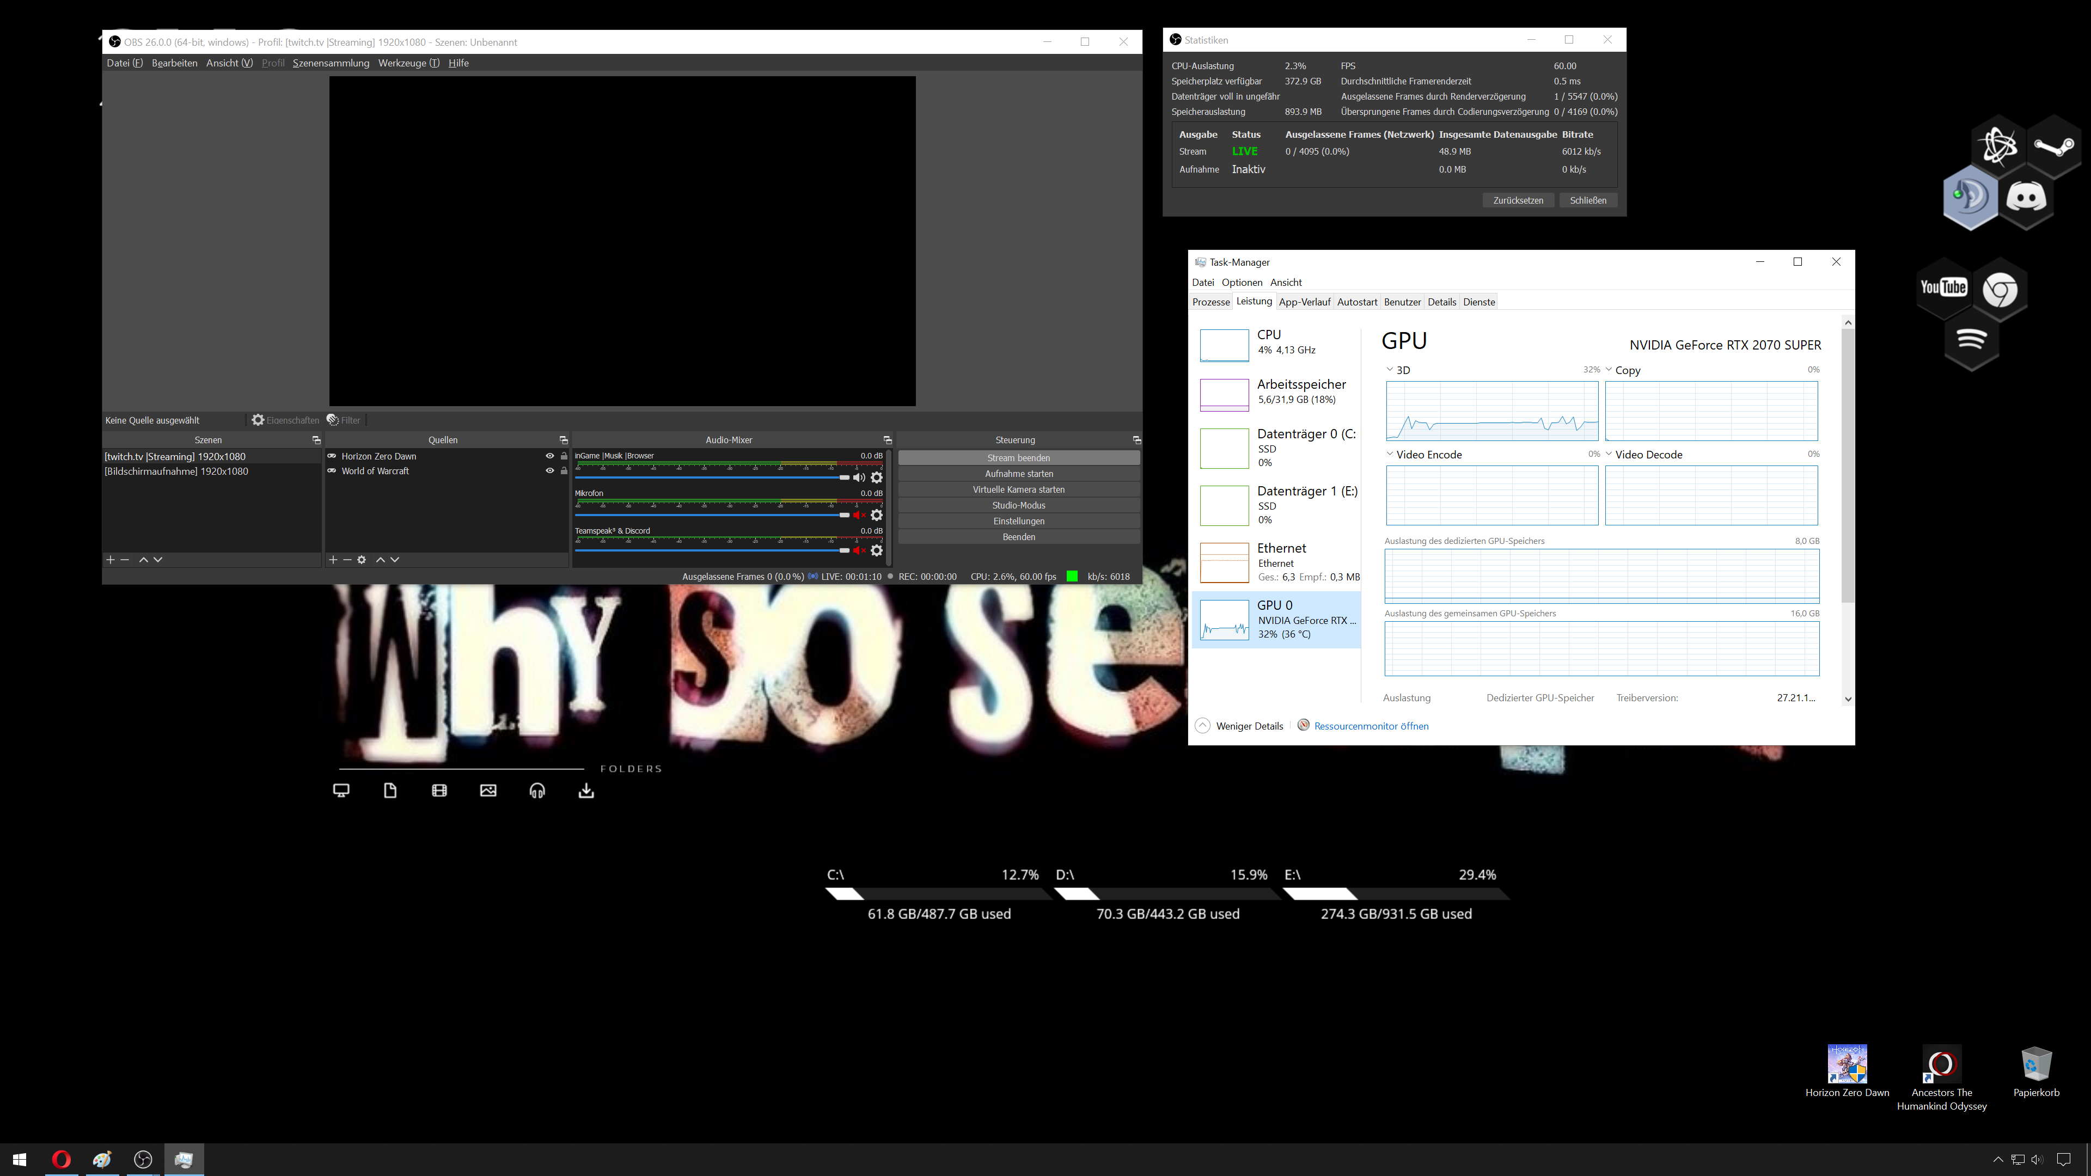Hide the Horizon Zero Dawn source
The image size is (2091, 1176).
tap(549, 456)
